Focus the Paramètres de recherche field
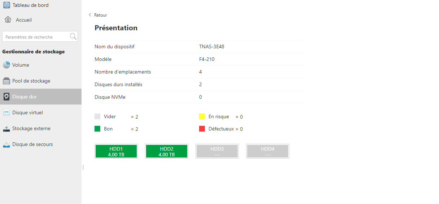The image size is (439, 204). point(36,37)
